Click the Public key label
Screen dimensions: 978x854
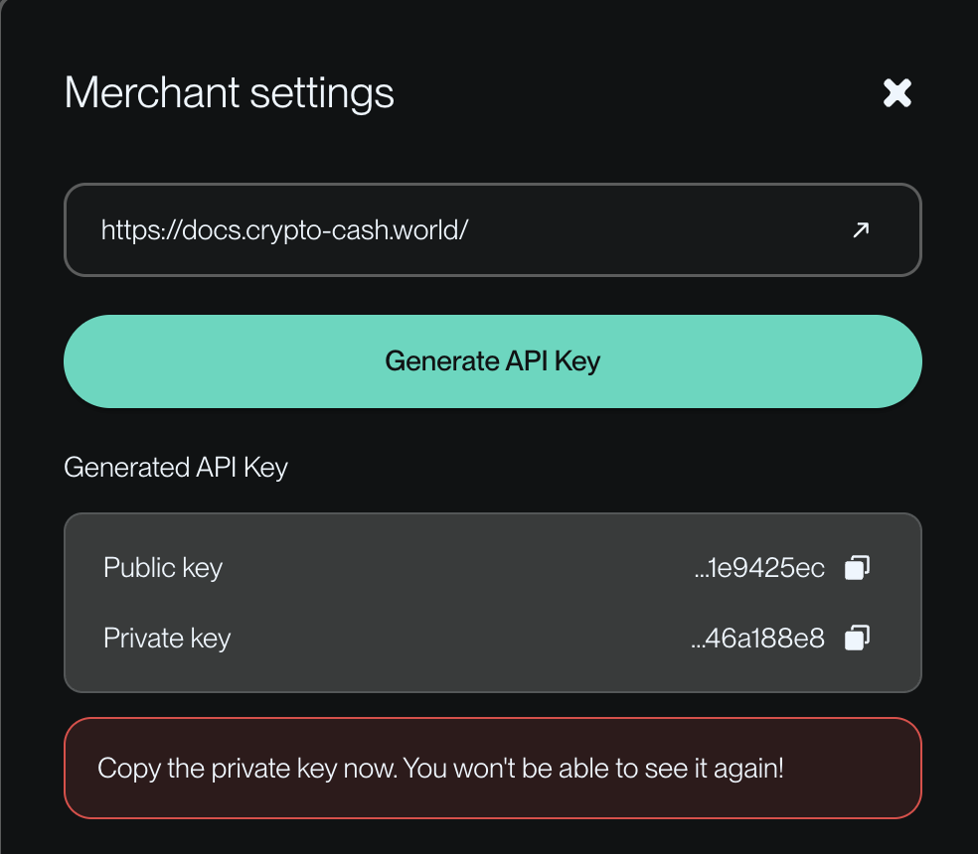pos(163,568)
